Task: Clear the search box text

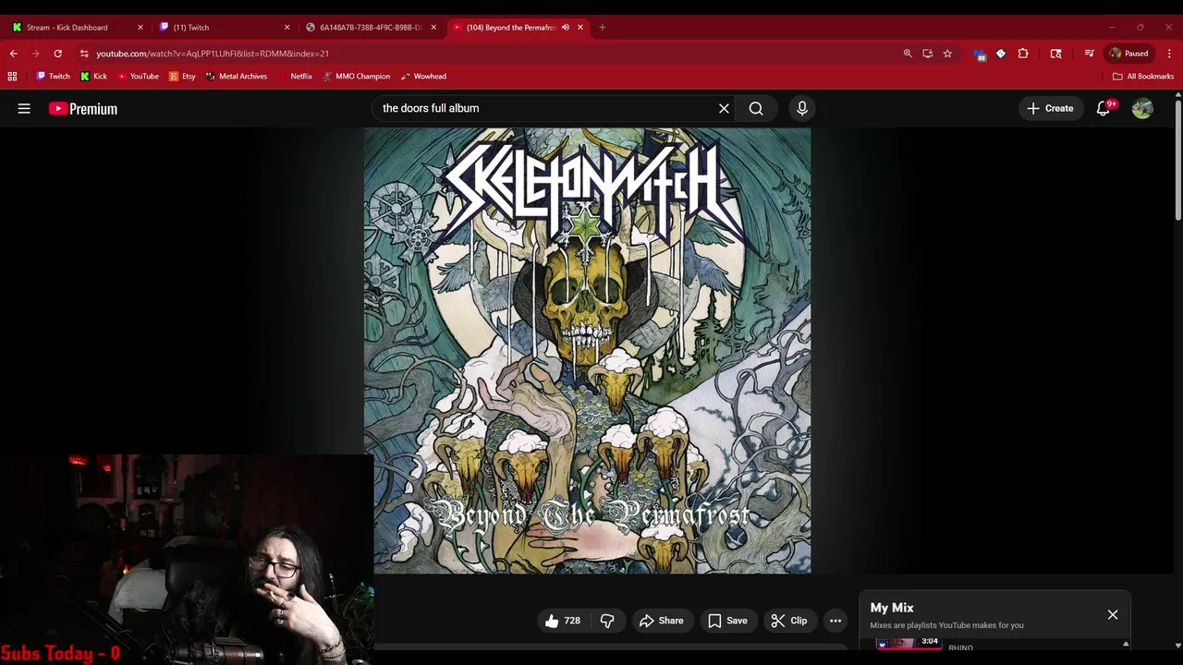Action: coord(724,109)
